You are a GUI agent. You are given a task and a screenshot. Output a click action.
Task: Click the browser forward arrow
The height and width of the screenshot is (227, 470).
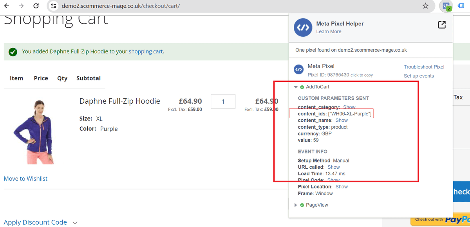[21, 6]
